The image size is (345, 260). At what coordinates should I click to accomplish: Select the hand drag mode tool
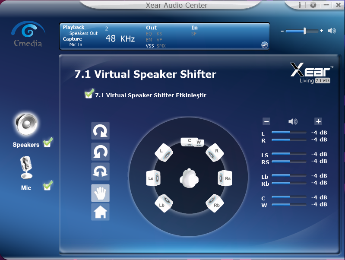click(x=100, y=193)
